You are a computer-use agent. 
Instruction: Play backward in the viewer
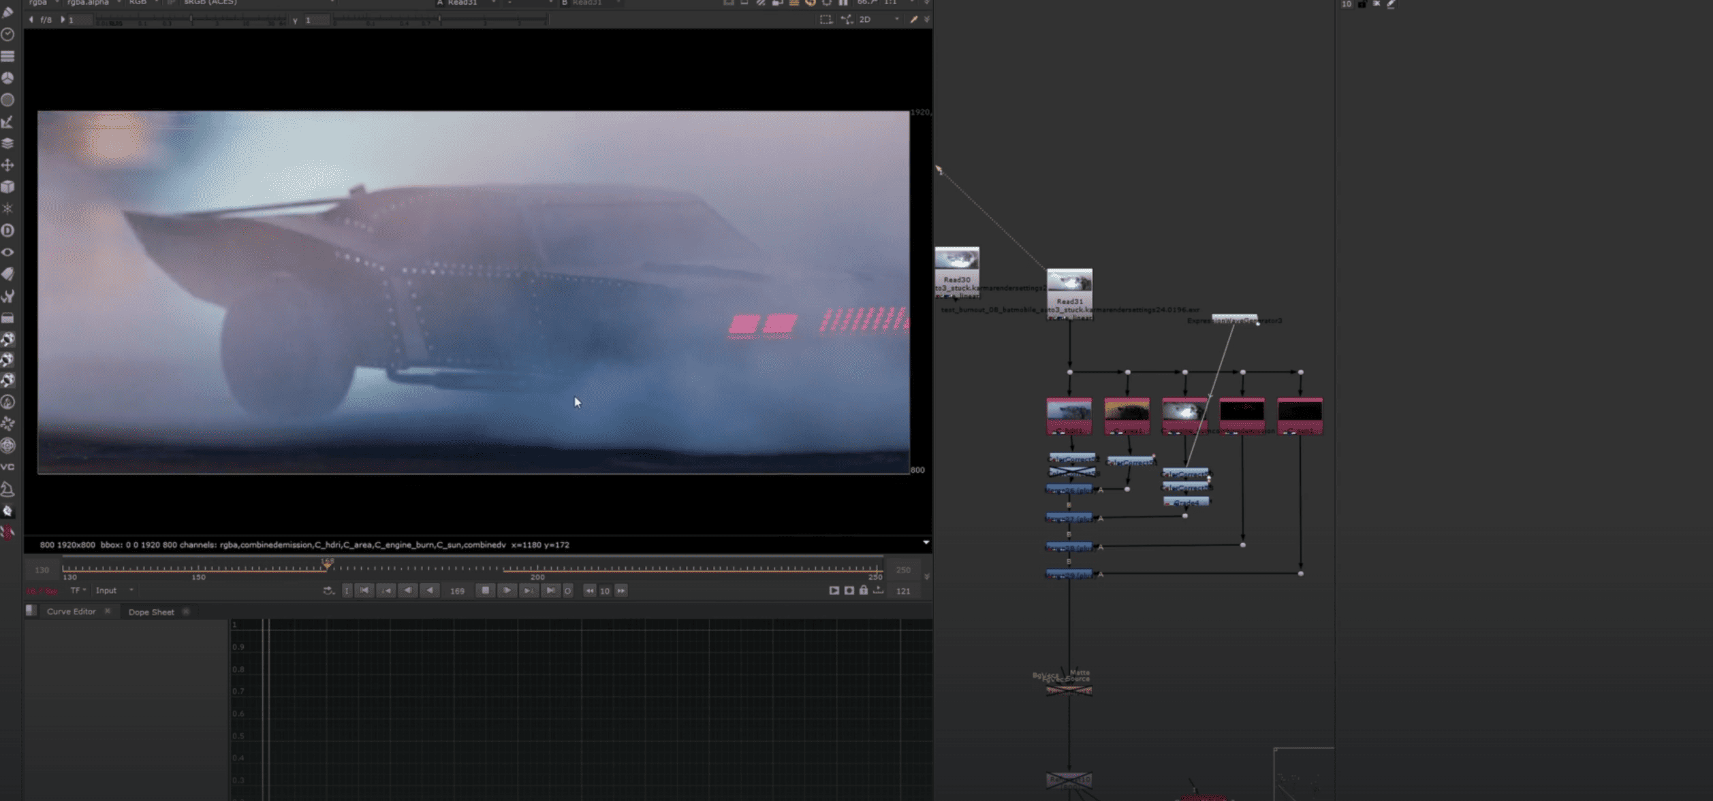coord(430,591)
